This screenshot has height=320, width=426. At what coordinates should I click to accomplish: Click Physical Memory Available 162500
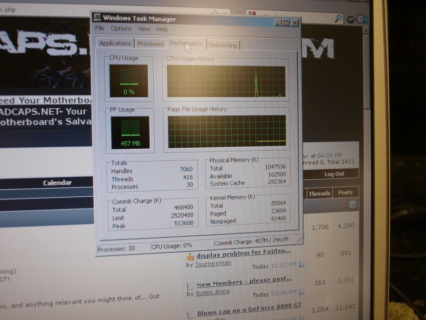277,174
